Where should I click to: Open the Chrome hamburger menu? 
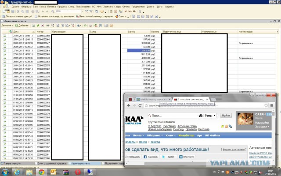[272, 106]
